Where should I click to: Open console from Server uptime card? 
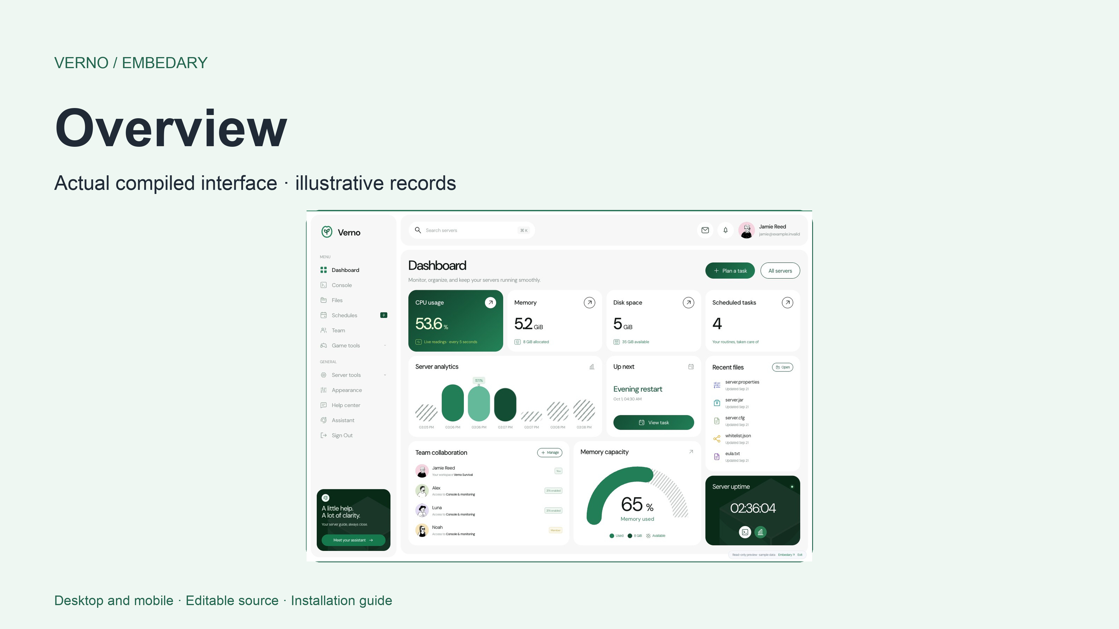745,532
